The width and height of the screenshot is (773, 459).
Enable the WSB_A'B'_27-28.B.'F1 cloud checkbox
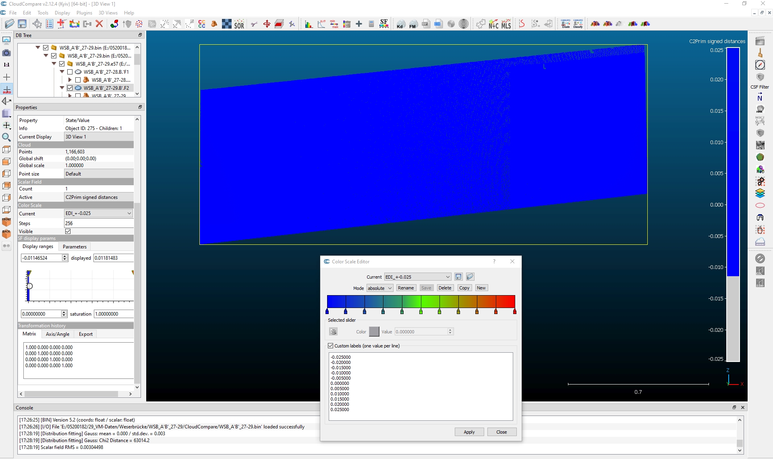[x=70, y=72]
